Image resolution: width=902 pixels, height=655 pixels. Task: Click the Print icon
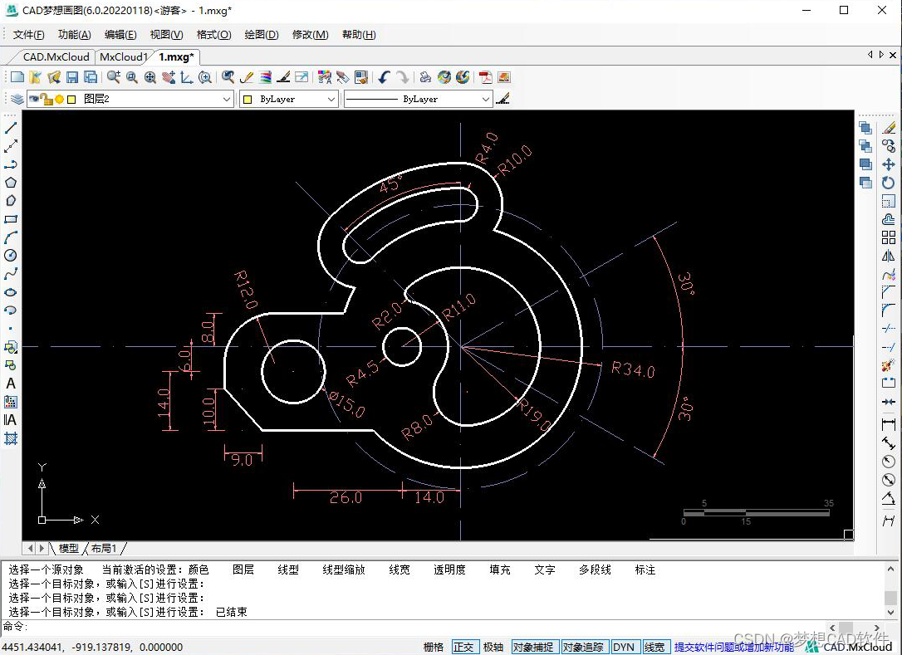click(426, 77)
